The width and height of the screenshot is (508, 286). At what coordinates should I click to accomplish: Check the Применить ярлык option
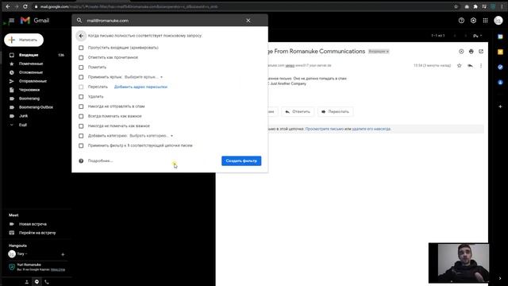click(x=81, y=77)
